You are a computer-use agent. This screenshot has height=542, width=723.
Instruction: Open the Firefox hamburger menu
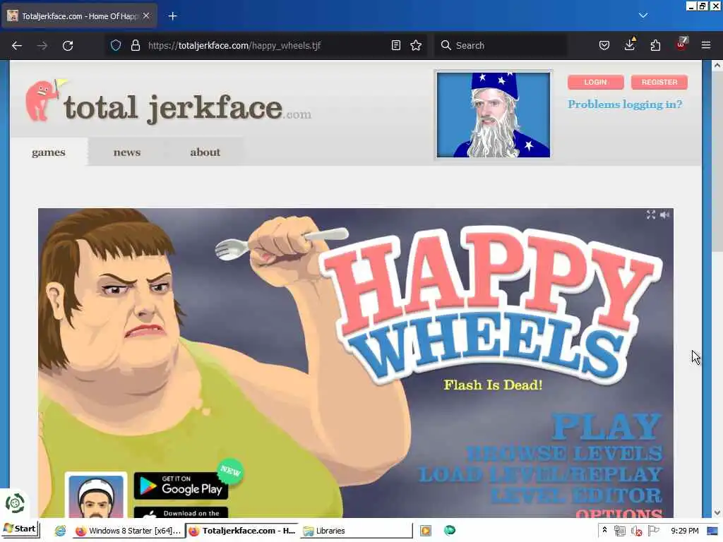(x=706, y=45)
